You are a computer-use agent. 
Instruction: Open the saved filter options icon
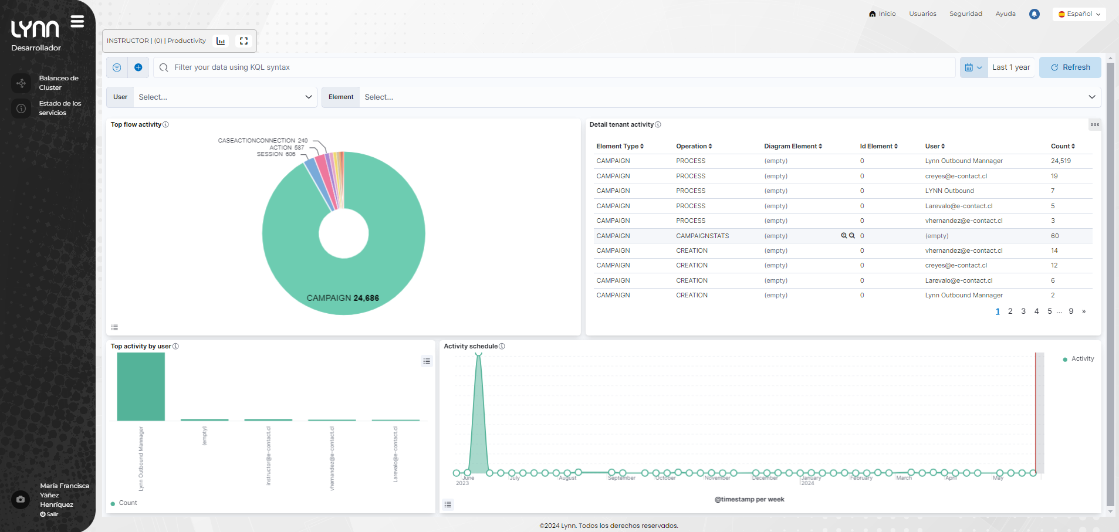tap(117, 67)
